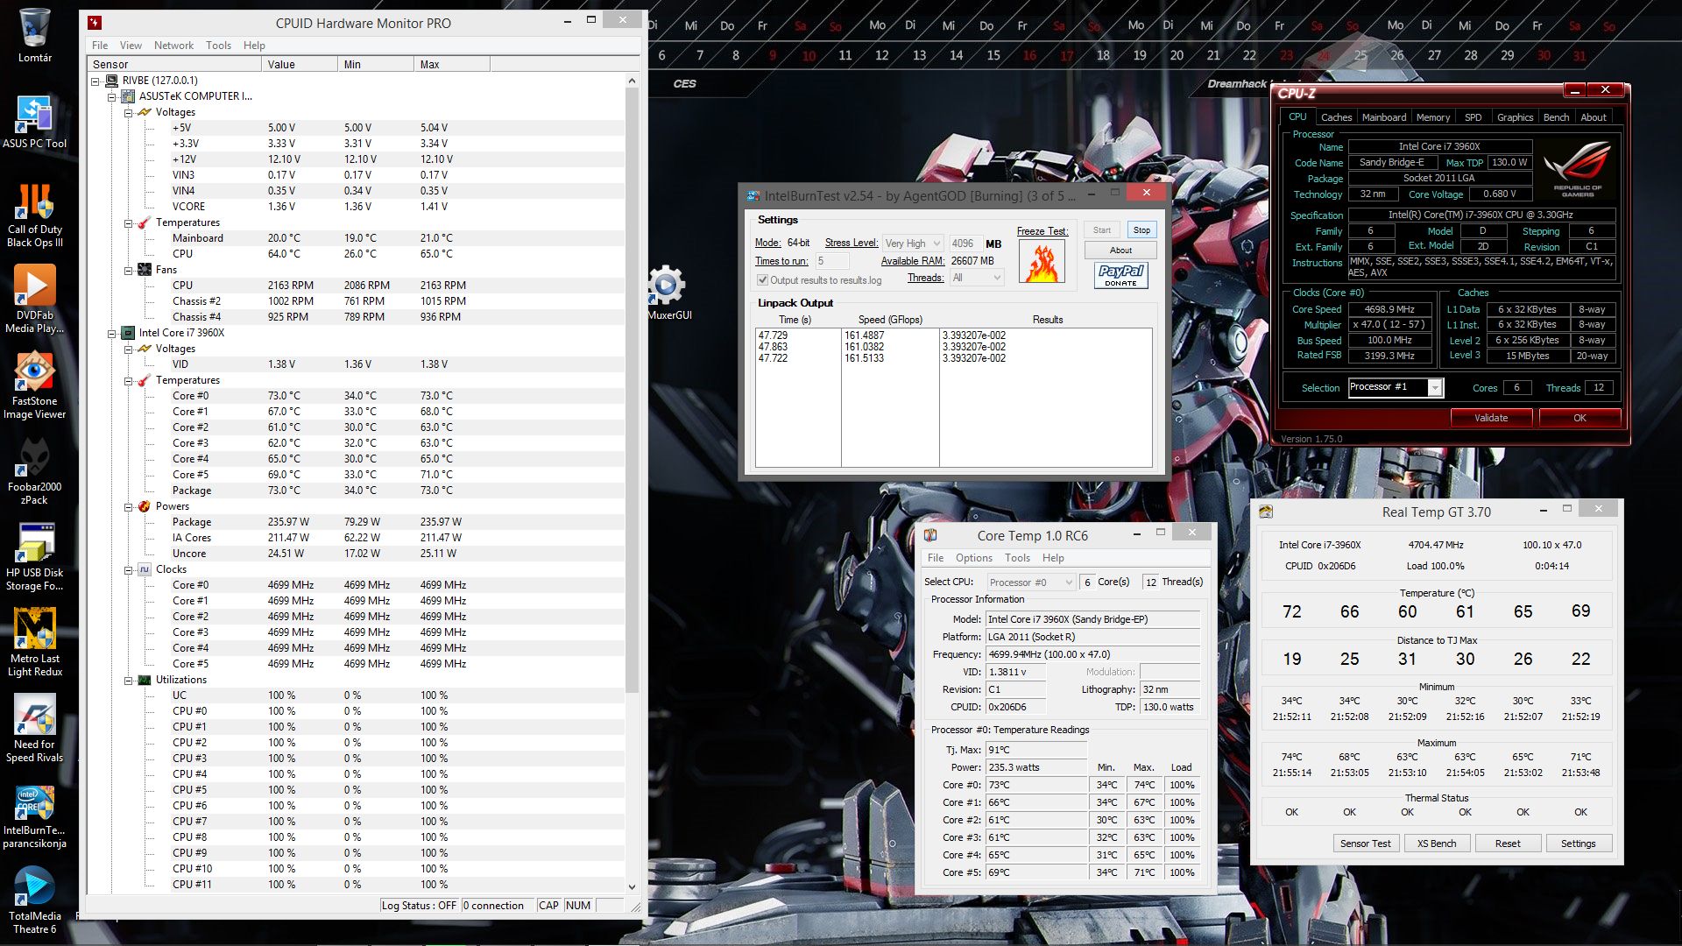Image resolution: width=1682 pixels, height=946 pixels.
Task: Click the scroll down arrow in Hardware Monitor
Action: click(633, 886)
